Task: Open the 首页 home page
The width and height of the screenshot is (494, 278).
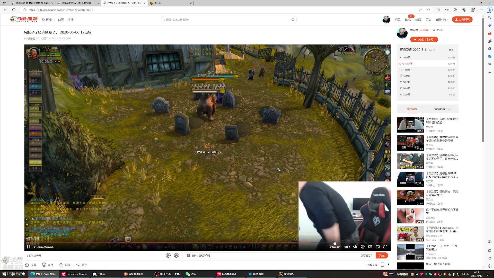Action: (x=61, y=20)
